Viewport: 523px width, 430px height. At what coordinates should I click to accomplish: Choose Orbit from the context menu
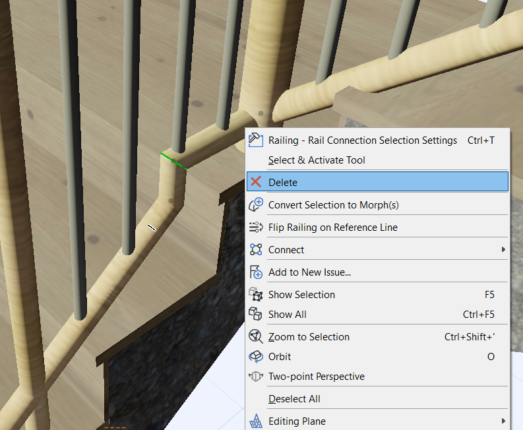(x=377, y=356)
